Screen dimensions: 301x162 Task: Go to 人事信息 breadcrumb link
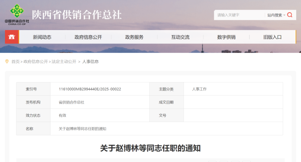(x=90, y=62)
